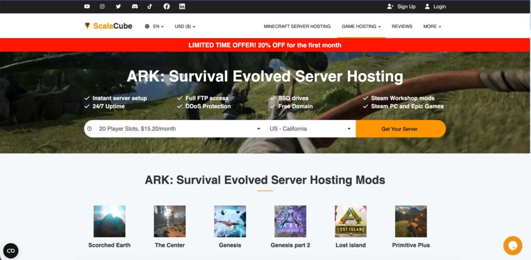Click the round widget button at bottom left

(x=11, y=251)
